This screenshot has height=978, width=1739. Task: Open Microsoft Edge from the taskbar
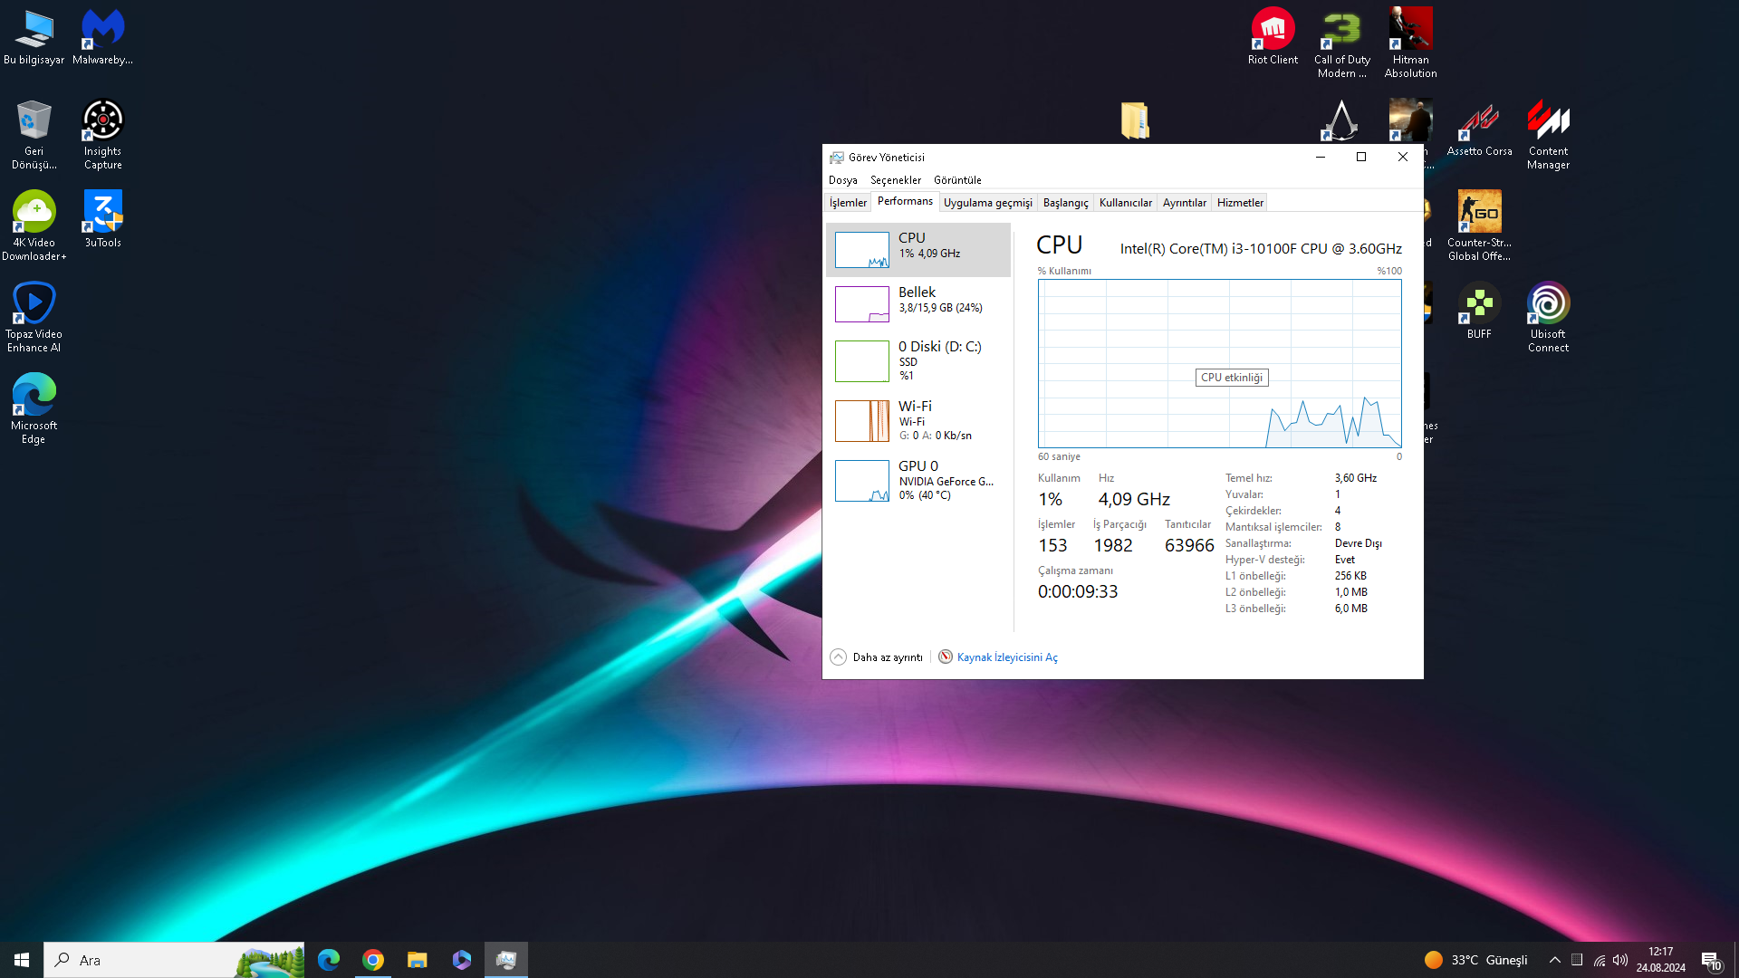[x=329, y=960]
